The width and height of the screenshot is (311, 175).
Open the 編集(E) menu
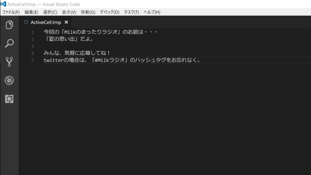tap(31, 12)
